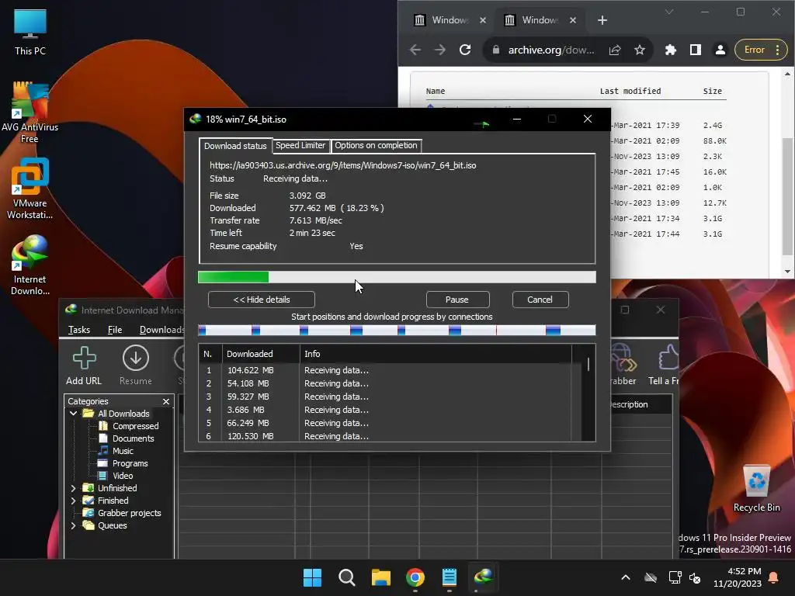Image resolution: width=795 pixels, height=596 pixels.
Task: Select connection row 6 with 120.530 MB
Action: [385, 436]
